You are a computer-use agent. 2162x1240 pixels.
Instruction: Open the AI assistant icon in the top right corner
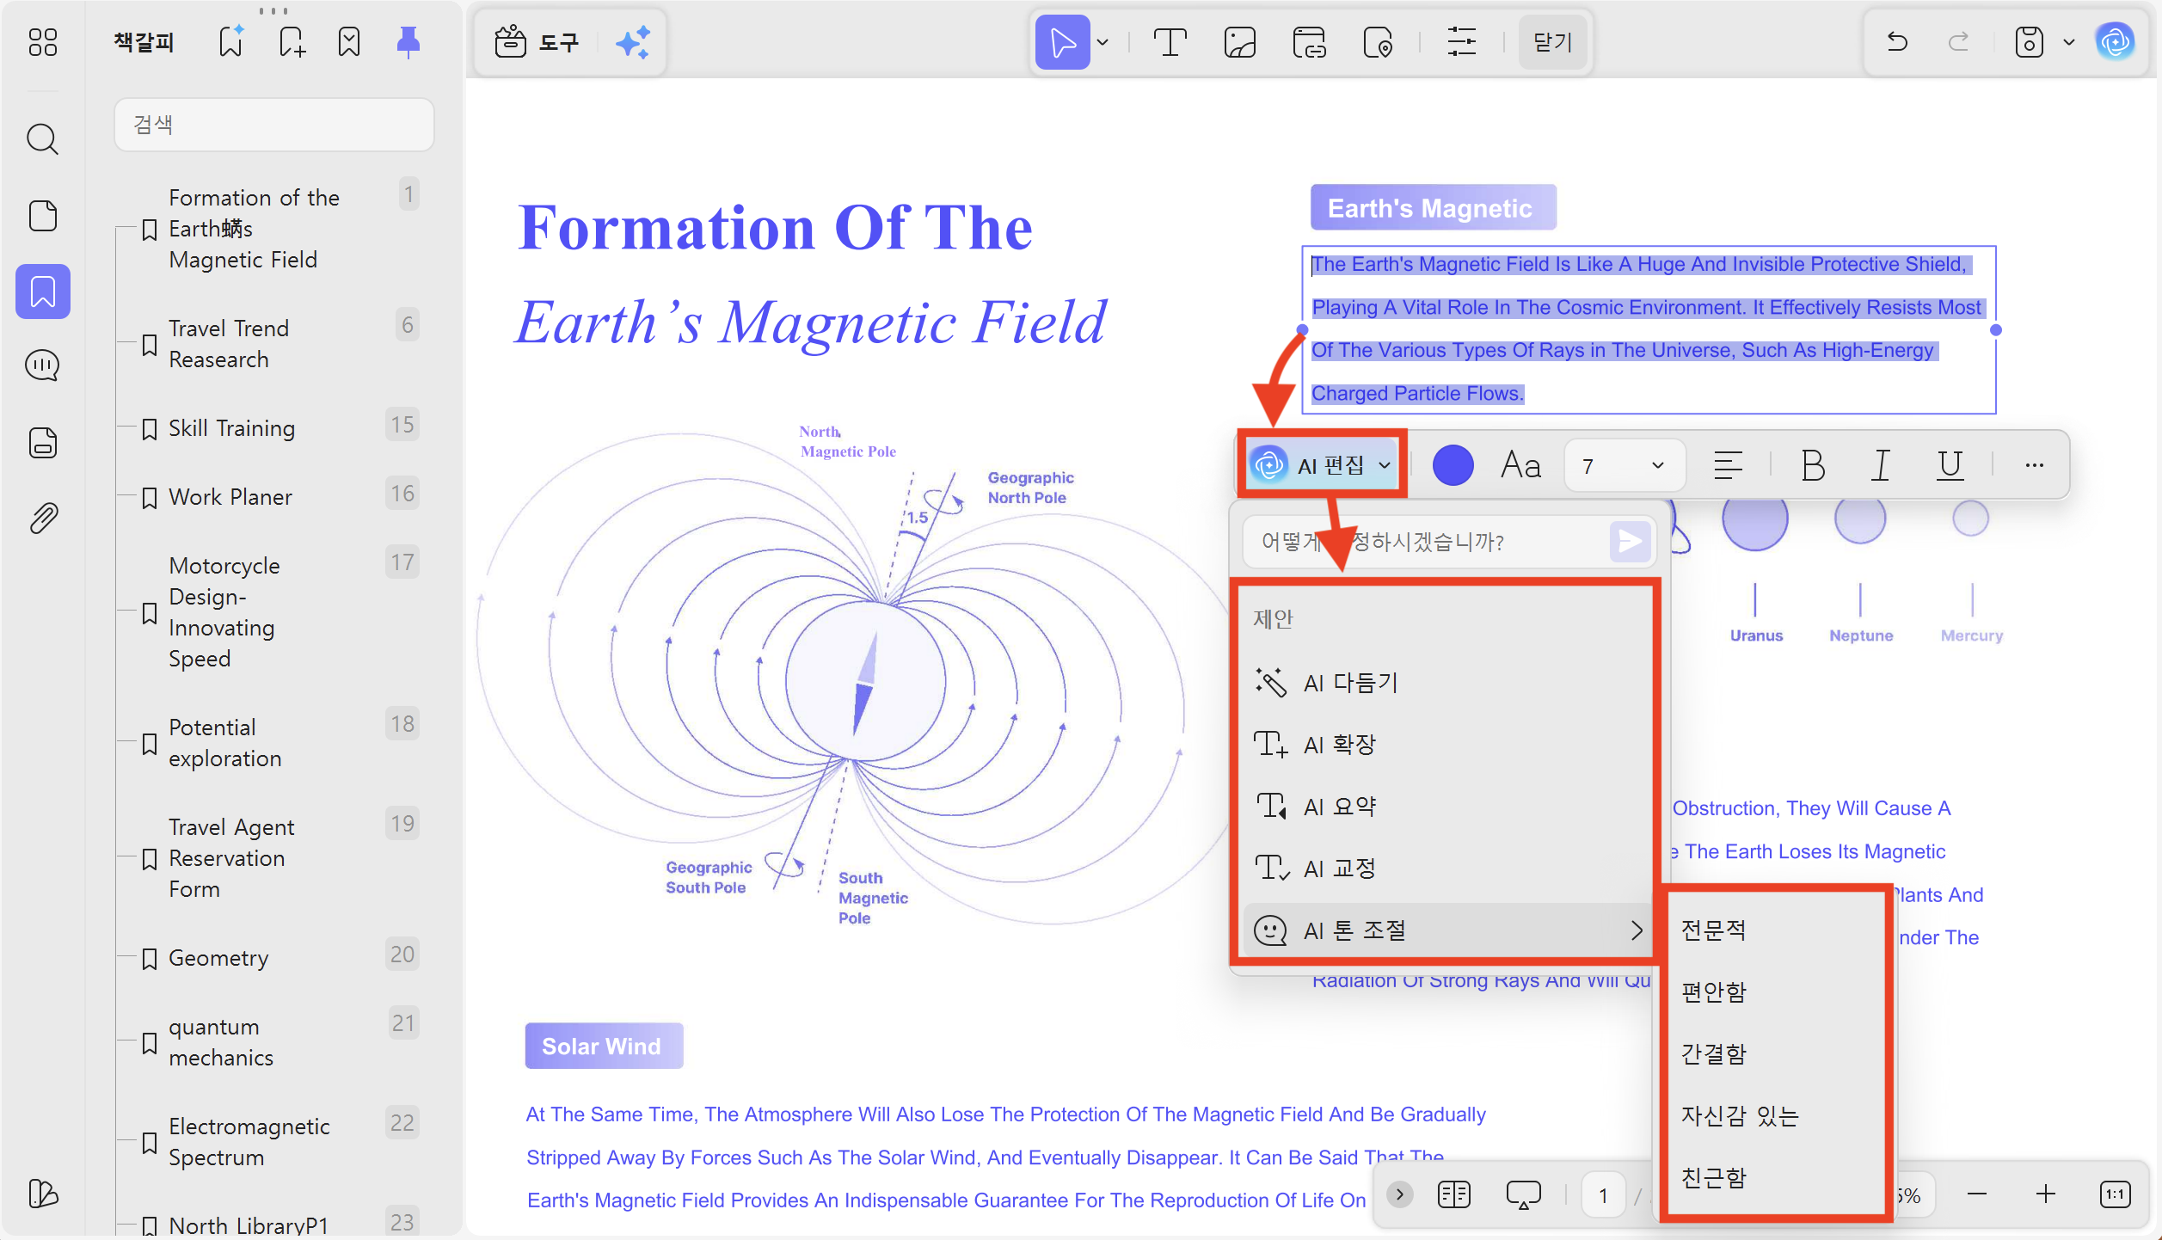tap(2116, 41)
